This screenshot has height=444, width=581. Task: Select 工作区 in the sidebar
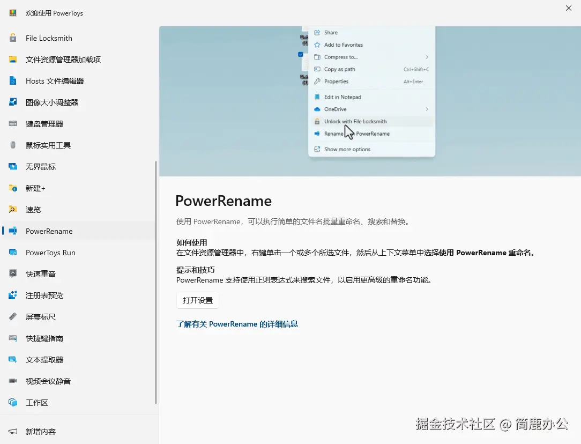[79, 403]
